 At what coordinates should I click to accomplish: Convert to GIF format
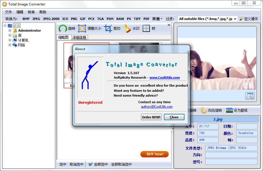click(83, 19)
